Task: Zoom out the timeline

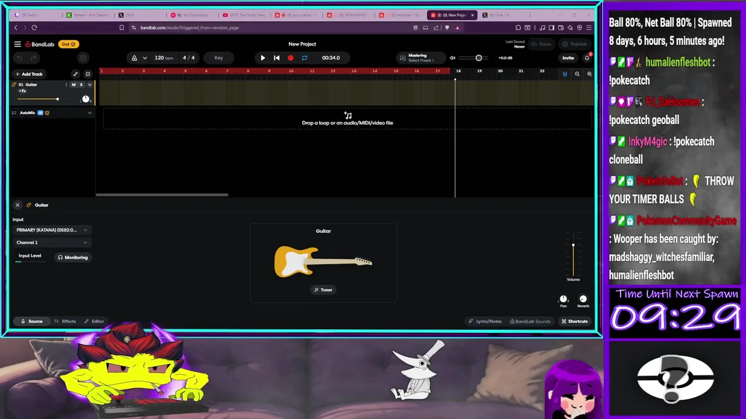Action: pos(577,74)
